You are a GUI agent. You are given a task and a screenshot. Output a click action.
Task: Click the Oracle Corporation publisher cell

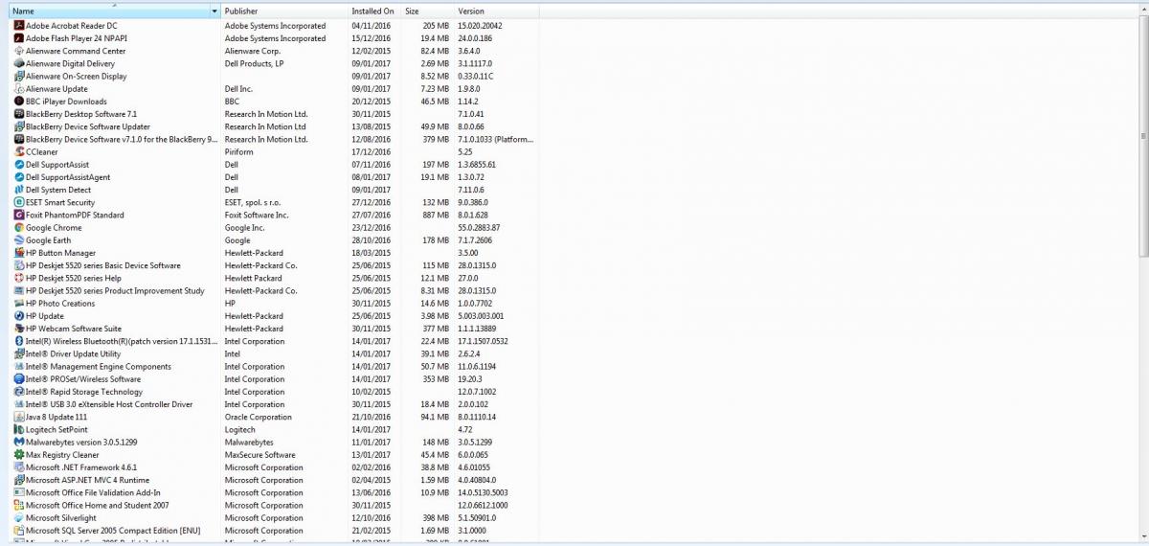click(259, 417)
